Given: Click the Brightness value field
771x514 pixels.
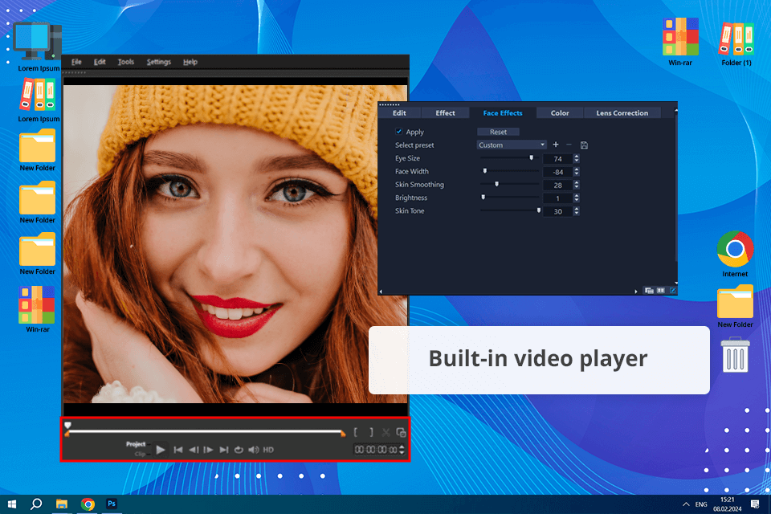Looking at the screenshot, I should click(557, 198).
